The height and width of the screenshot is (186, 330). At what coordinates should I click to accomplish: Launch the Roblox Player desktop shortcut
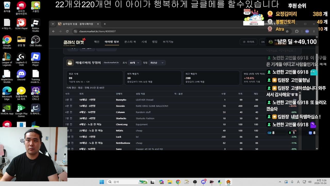click(36, 59)
